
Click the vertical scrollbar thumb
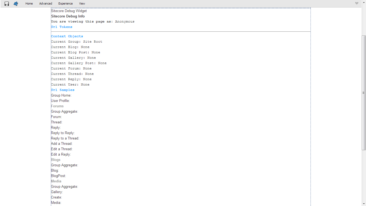pos(364,93)
